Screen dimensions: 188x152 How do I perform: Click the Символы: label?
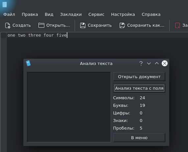[x=124, y=98]
